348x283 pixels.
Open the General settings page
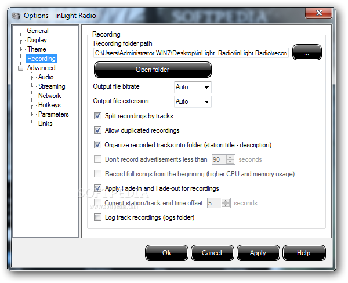tap(38, 31)
